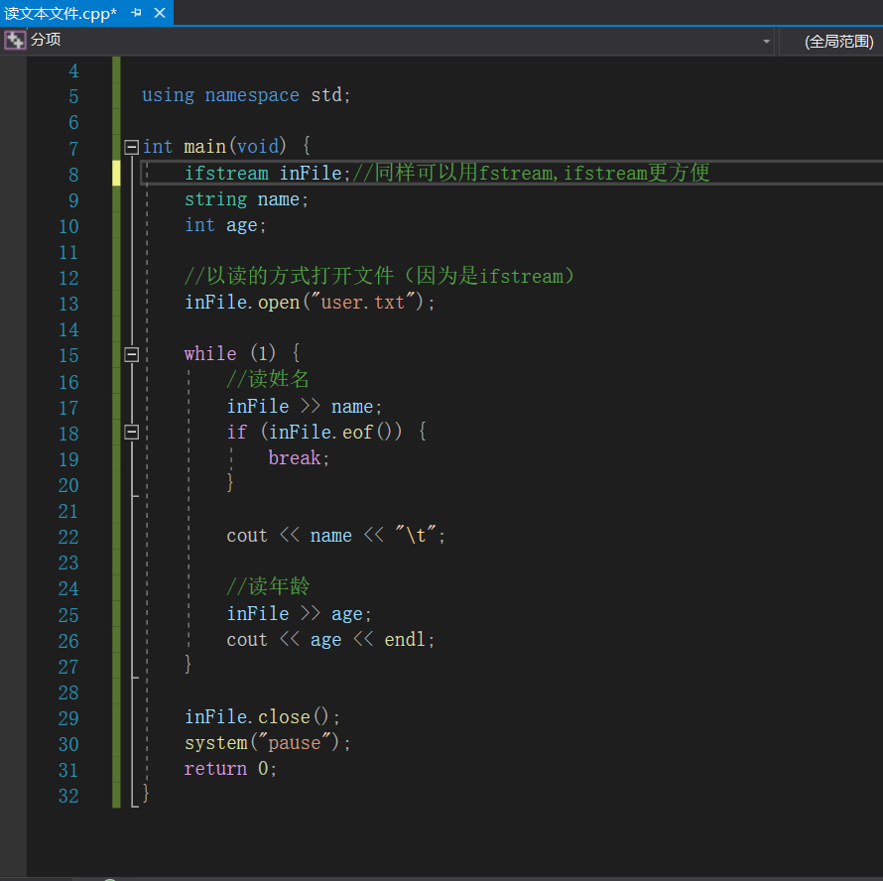Click the system("pause") statement
This screenshot has height=881, width=883.
[x=268, y=743]
